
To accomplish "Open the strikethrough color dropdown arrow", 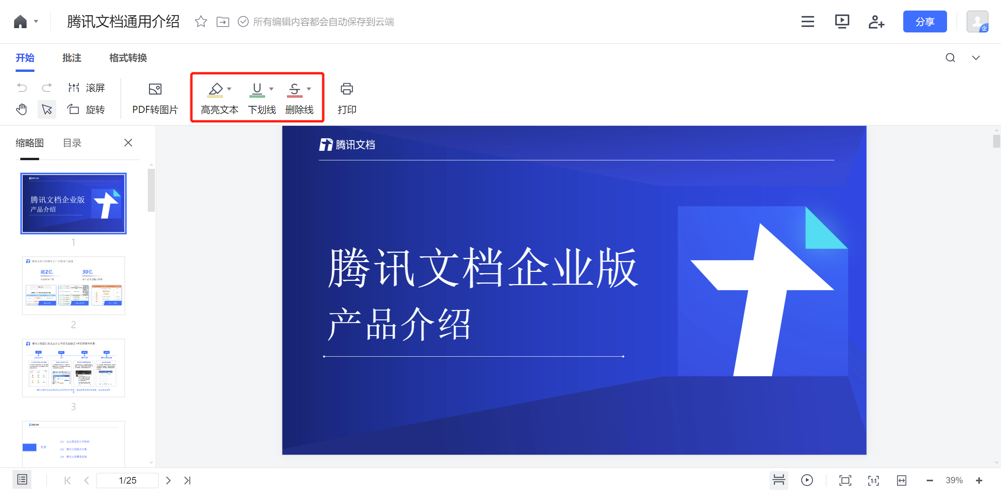I will (309, 89).
